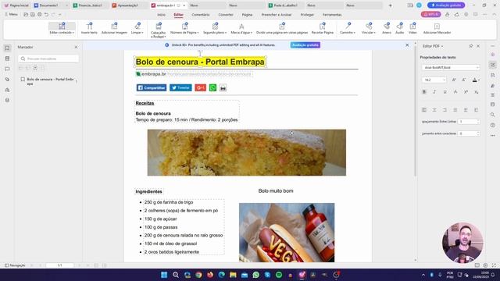
Task: Click the line spacing value field
Action: click(x=469, y=122)
